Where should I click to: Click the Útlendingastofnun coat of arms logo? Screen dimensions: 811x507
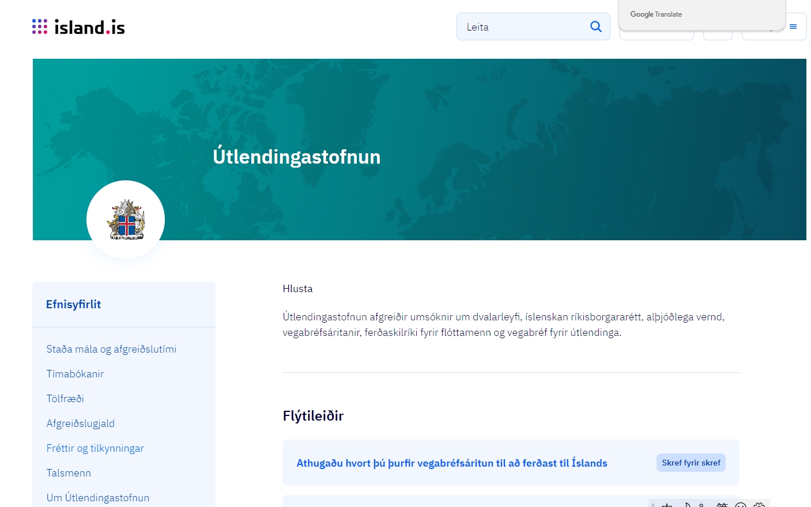[x=126, y=220]
